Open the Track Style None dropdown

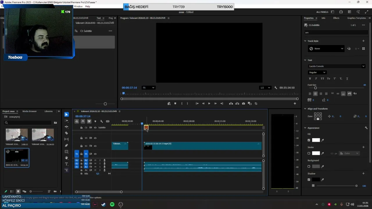coord(326,49)
